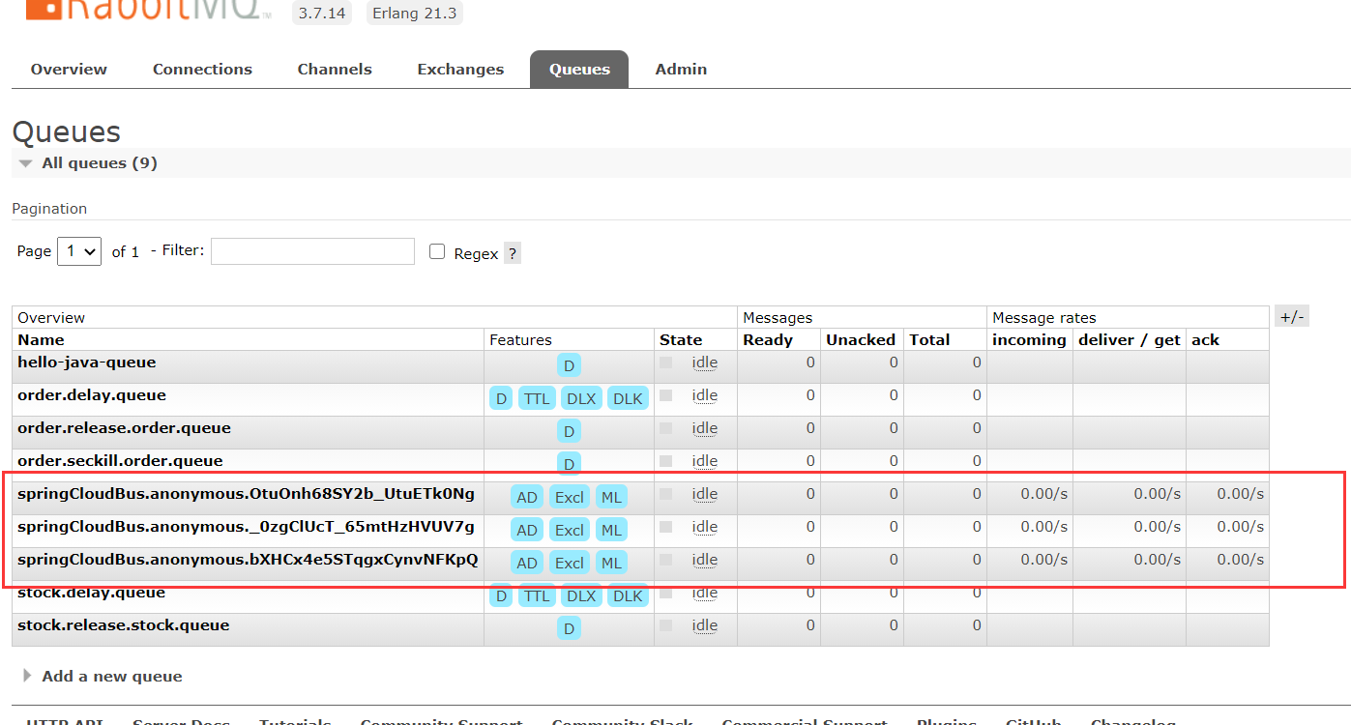Viewport: 1351px width, 725px height.
Task: Click the D badge on order.delay.queue
Action: (501, 398)
